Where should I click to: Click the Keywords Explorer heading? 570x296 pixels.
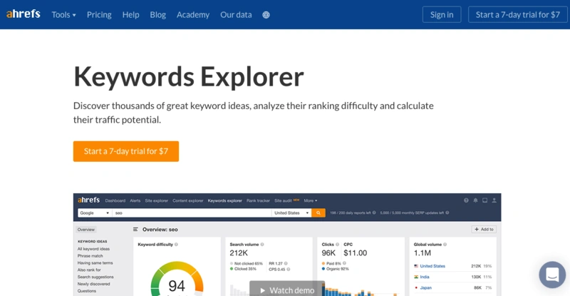[188, 76]
